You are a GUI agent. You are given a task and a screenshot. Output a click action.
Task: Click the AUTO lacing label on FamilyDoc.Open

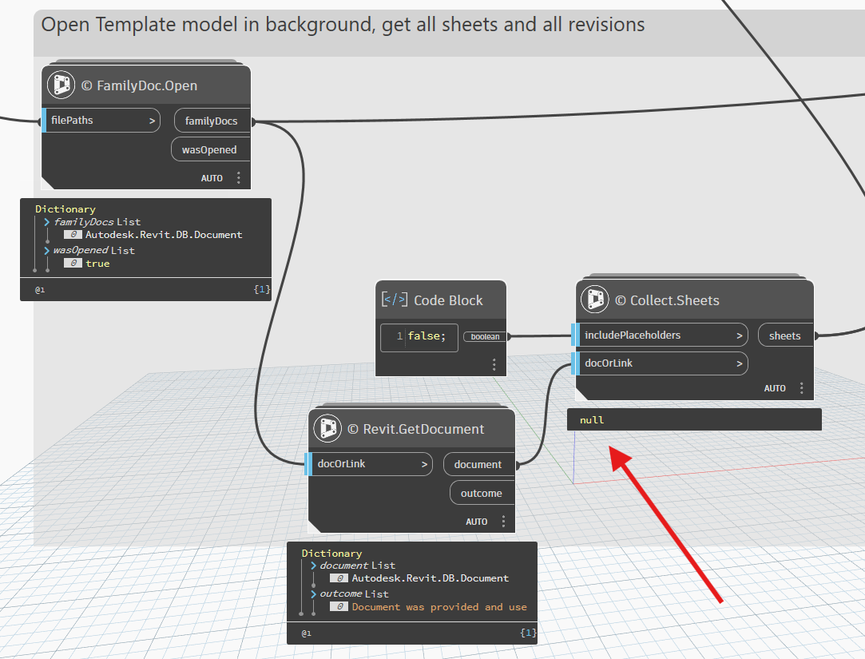212,178
